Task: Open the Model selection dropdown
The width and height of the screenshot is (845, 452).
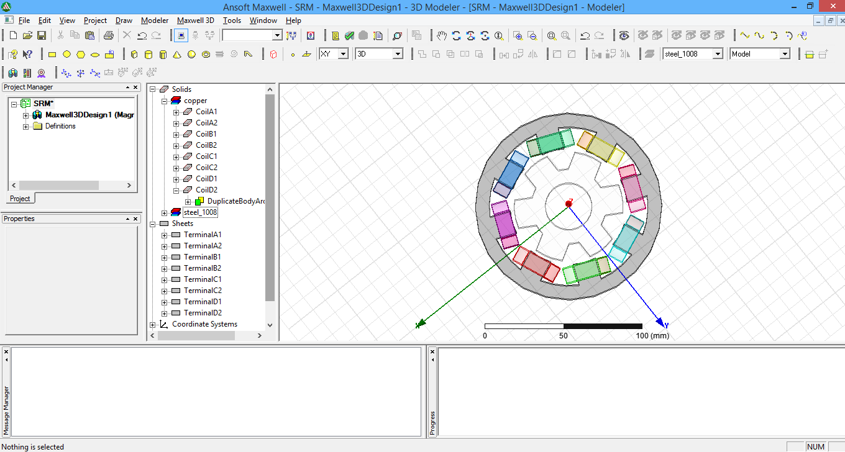Action: pos(787,53)
